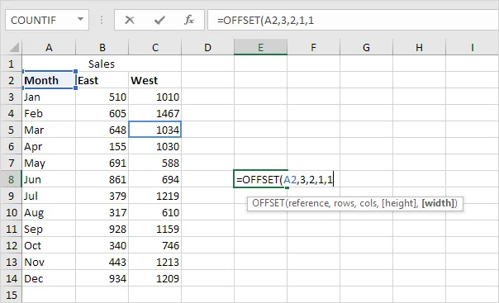Click the 'Jun' cell
This screenshot has width=499, height=303.
(x=49, y=179)
